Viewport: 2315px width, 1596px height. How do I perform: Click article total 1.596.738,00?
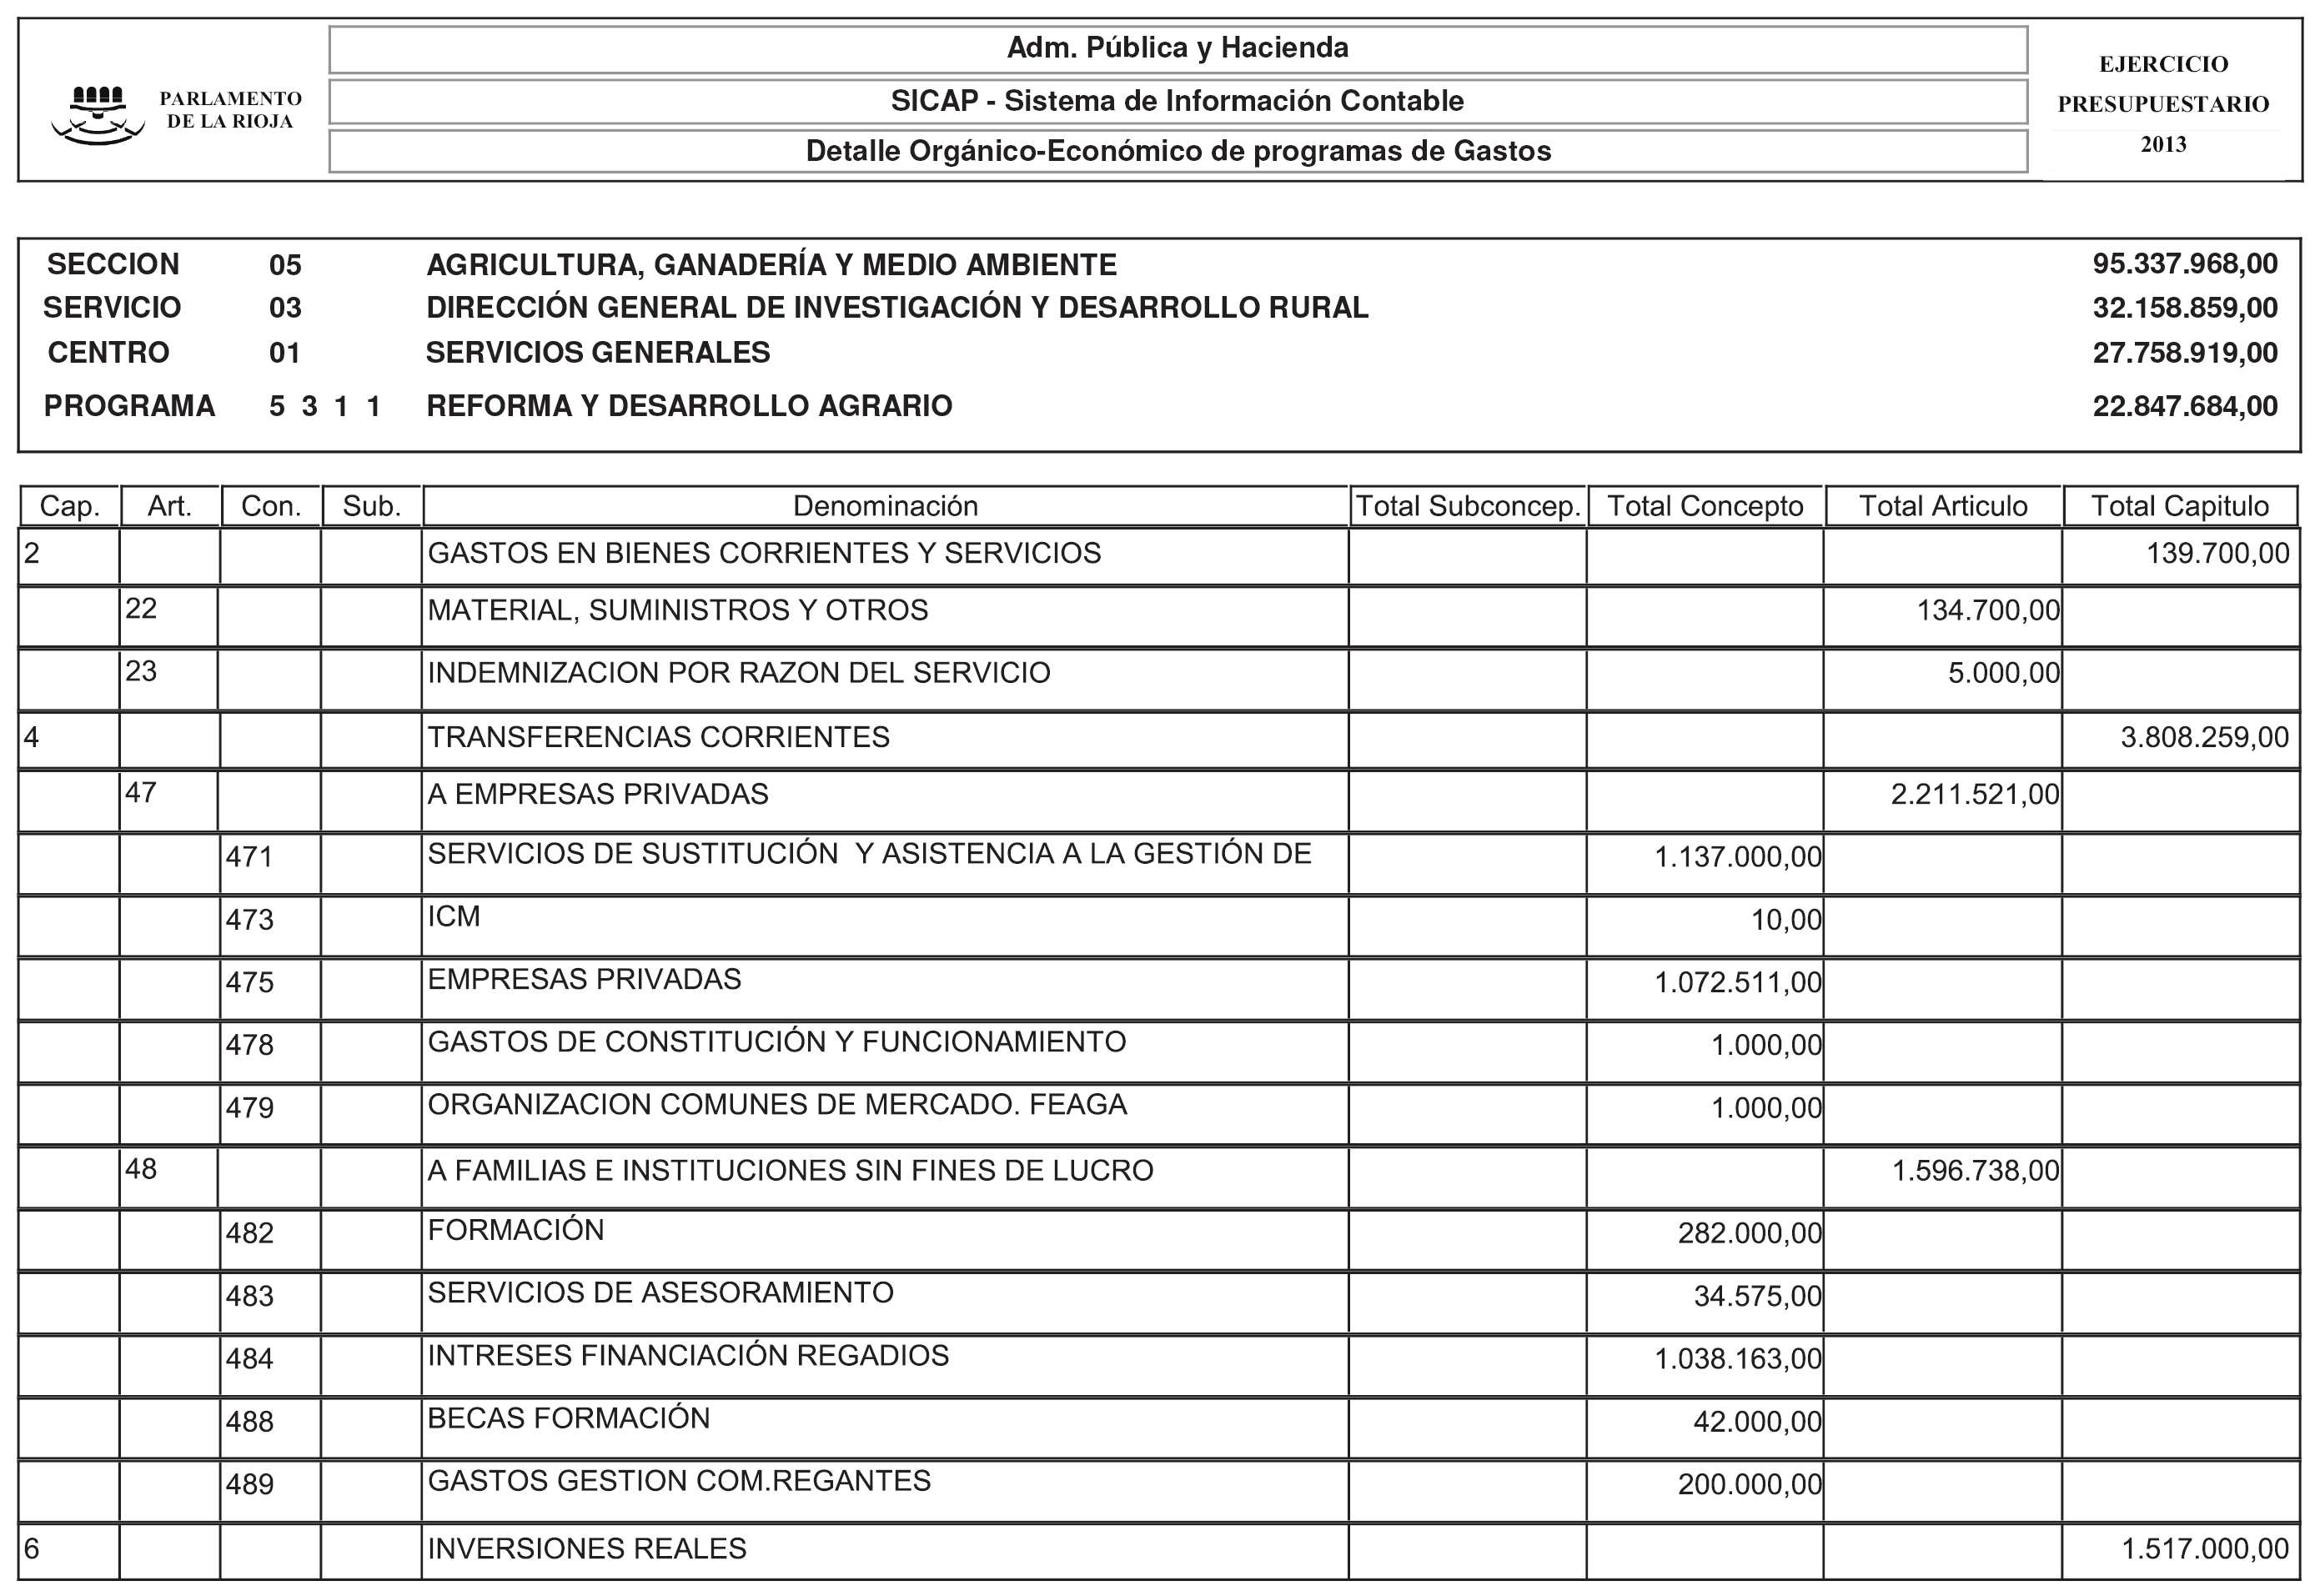point(1975,1171)
